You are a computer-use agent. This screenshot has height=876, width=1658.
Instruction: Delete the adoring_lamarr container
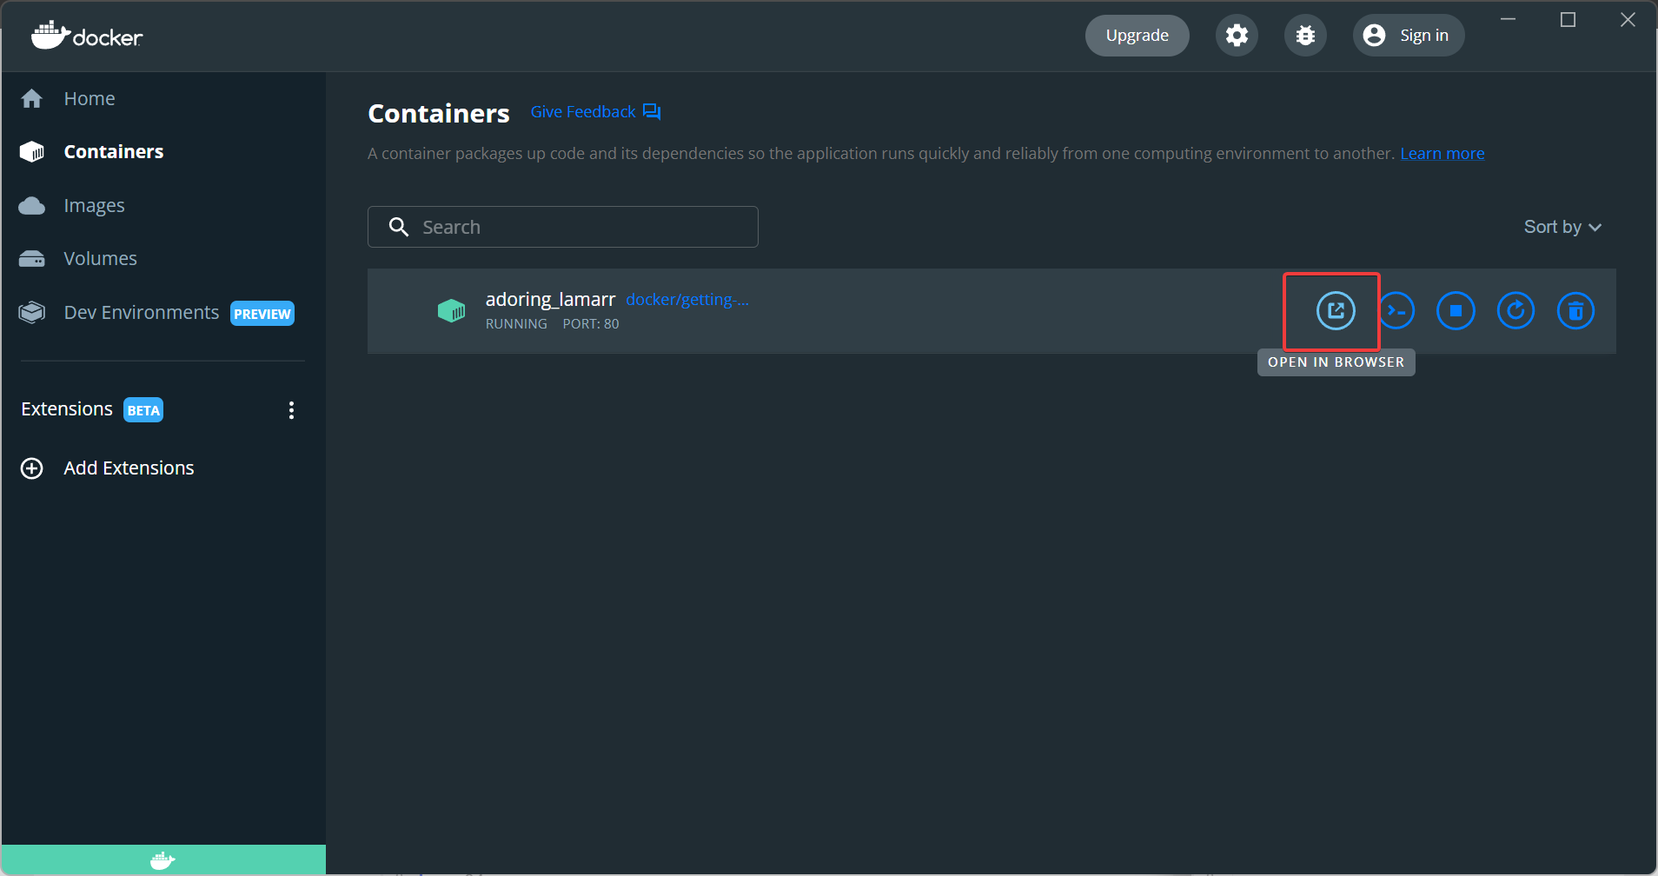pyautogui.click(x=1575, y=311)
